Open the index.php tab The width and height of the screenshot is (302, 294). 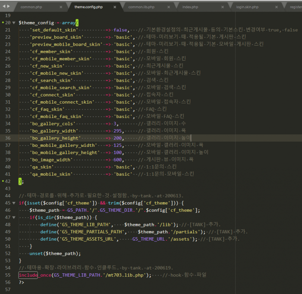click(x=190, y=7)
